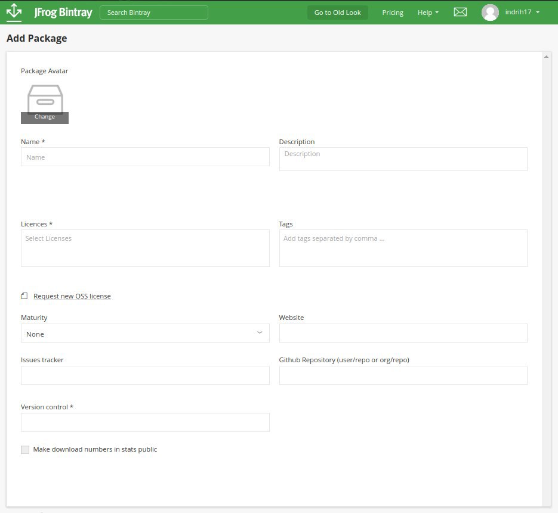Expand the Help menu
The height and width of the screenshot is (513, 558).
click(428, 13)
